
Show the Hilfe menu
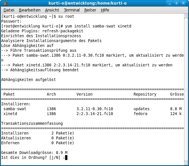[x=105, y=10]
